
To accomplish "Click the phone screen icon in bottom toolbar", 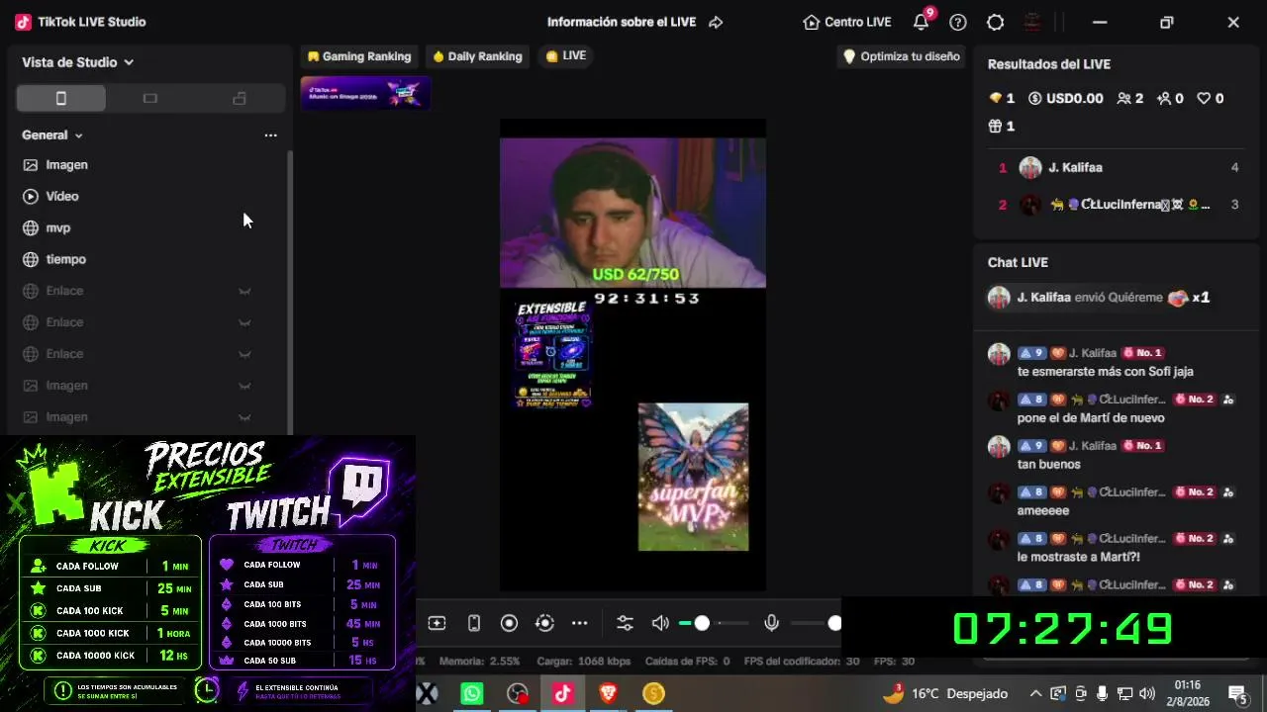I will (x=474, y=623).
